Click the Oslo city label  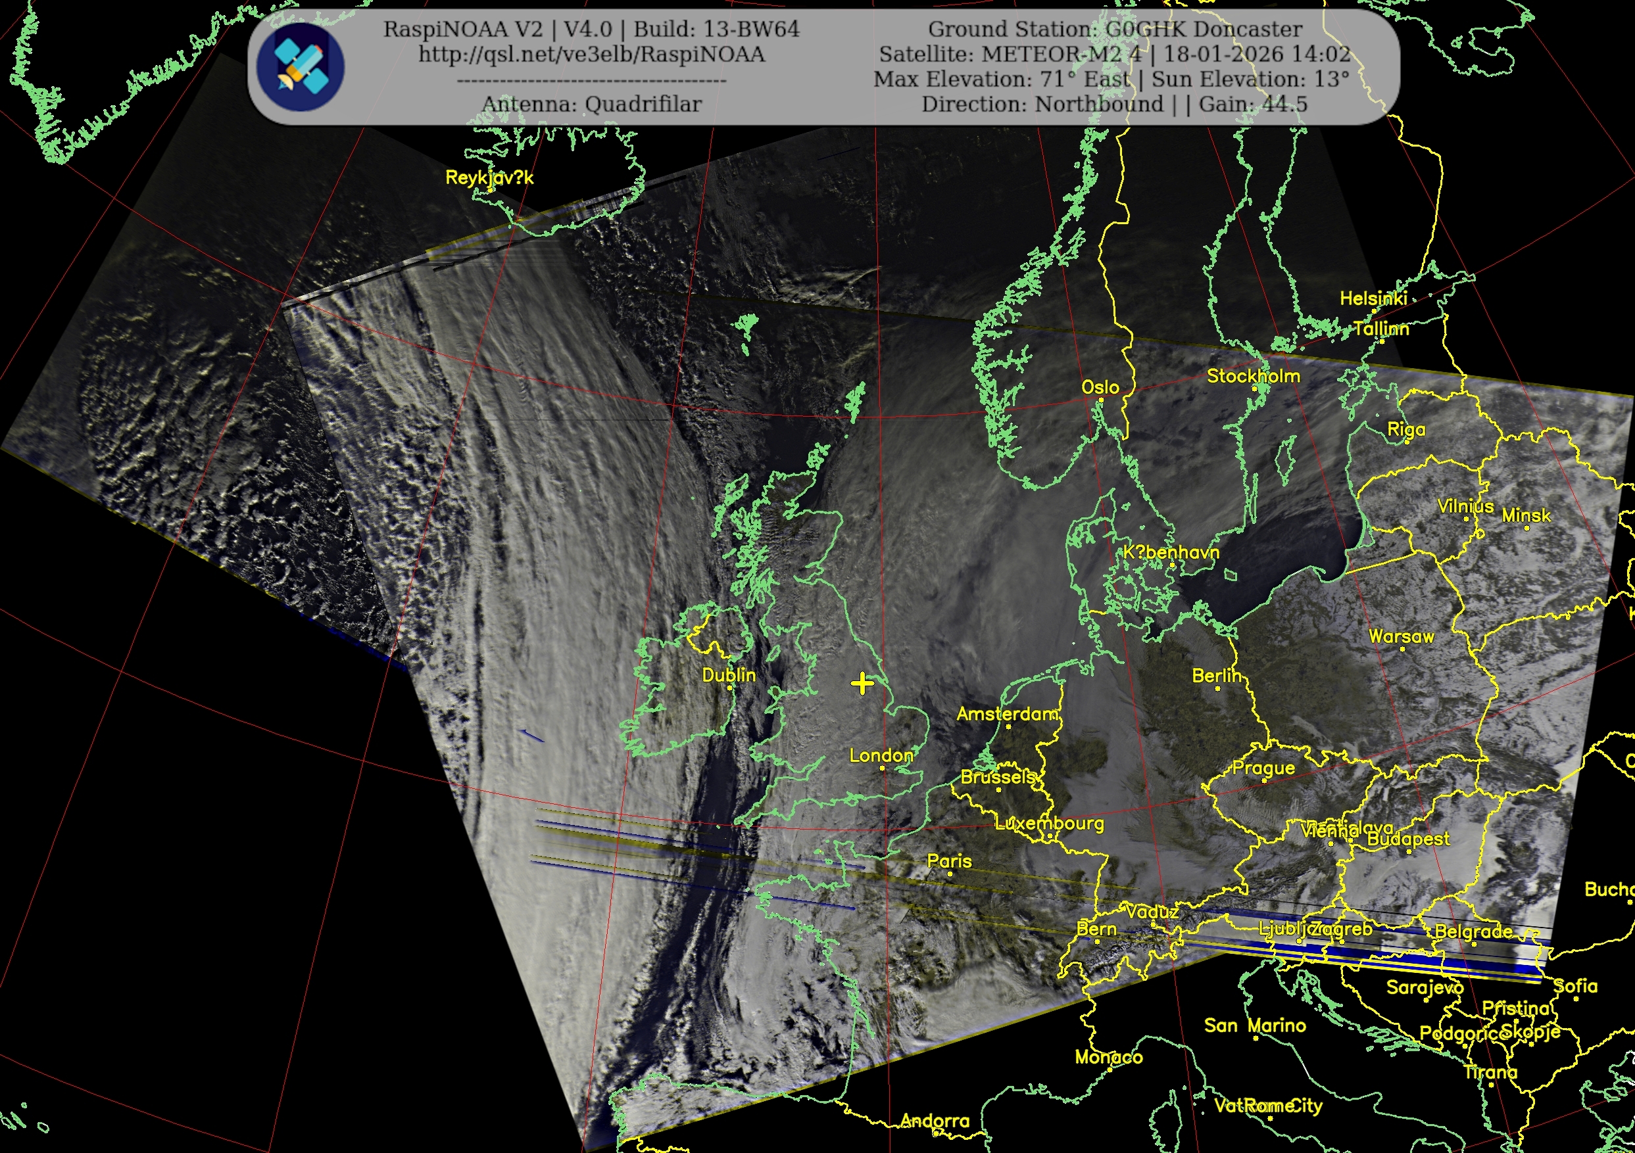click(1100, 387)
